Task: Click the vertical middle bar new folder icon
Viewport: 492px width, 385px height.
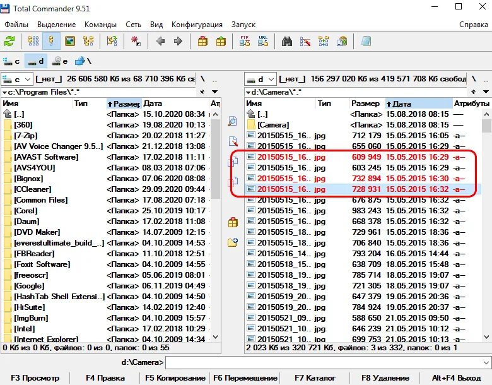Action: point(233,242)
